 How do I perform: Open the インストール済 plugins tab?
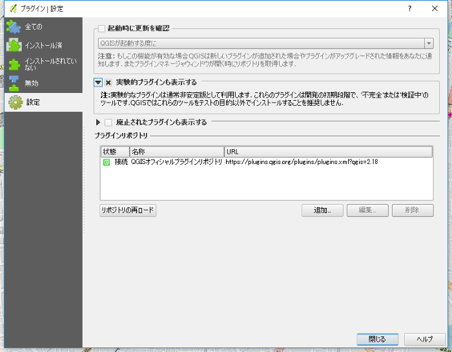[x=43, y=45]
